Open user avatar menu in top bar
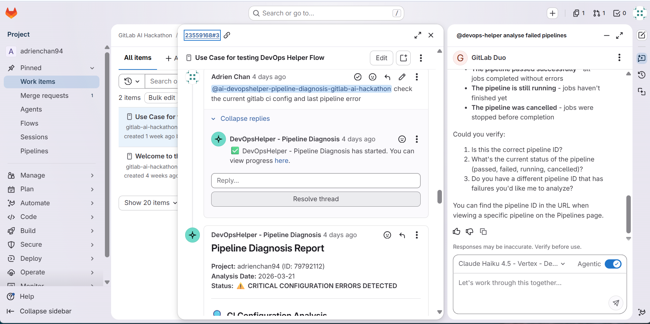Screen dimensions: 650x324 click(x=639, y=13)
